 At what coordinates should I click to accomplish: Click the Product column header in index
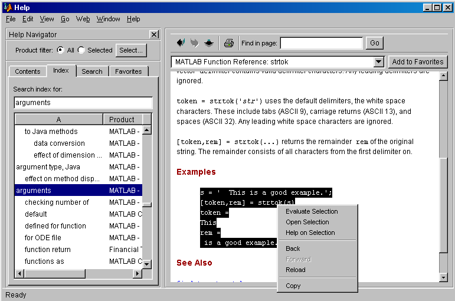[x=123, y=120]
